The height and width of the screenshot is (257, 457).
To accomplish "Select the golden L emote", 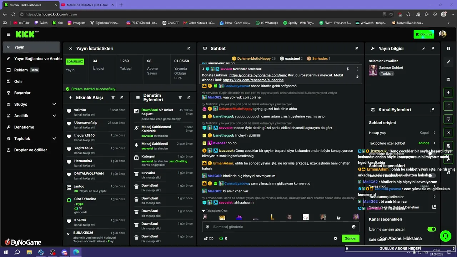I will coord(272,217).
